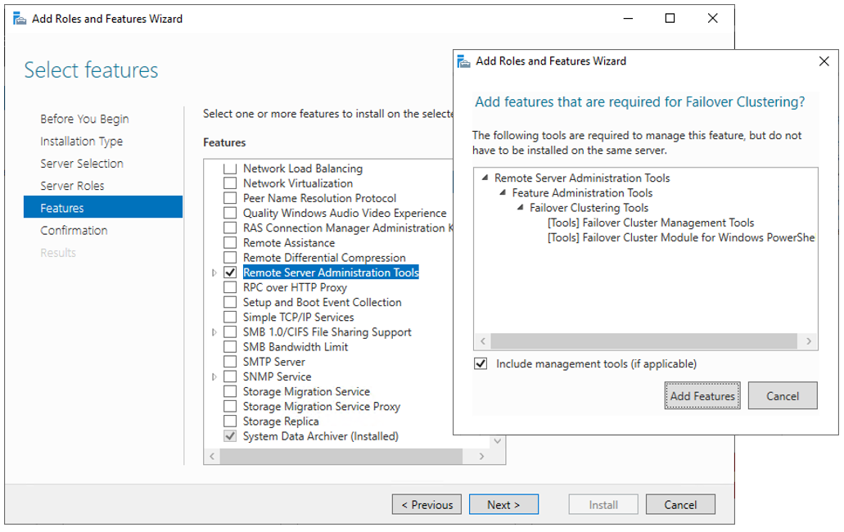Uncheck Remote Server Administration Tools
This screenshot has width=844, height=532.
click(x=230, y=273)
